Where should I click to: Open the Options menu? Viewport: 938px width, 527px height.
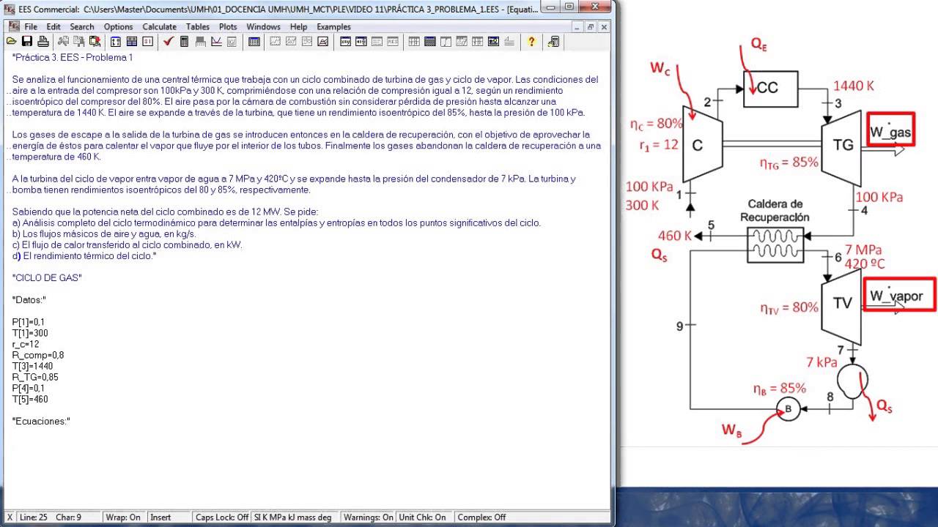click(x=119, y=26)
